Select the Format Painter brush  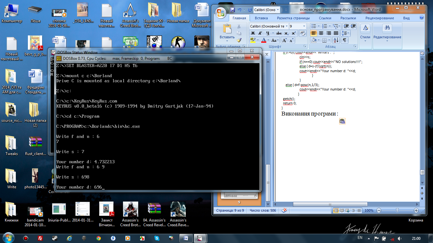(239, 40)
